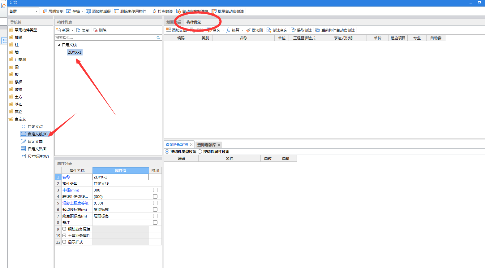485x268 pixels.
Task: Select the 自定义贴面 icon
Action: coord(24,149)
